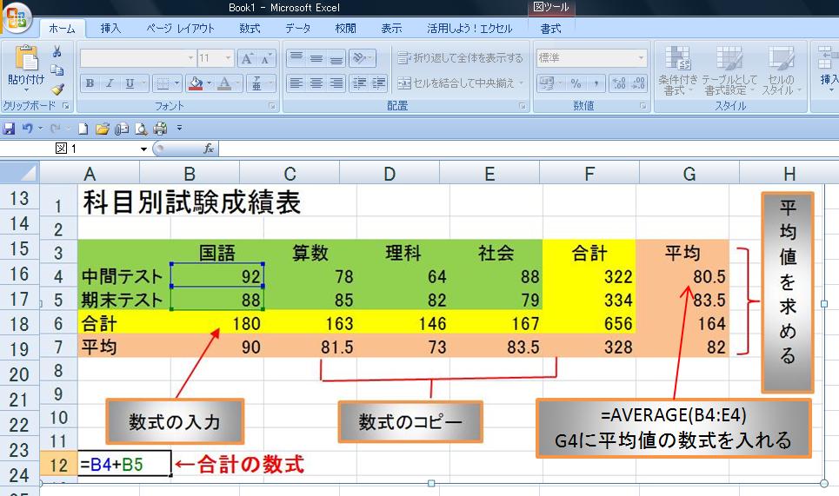Toggle Italic formatting

[x=110, y=84]
